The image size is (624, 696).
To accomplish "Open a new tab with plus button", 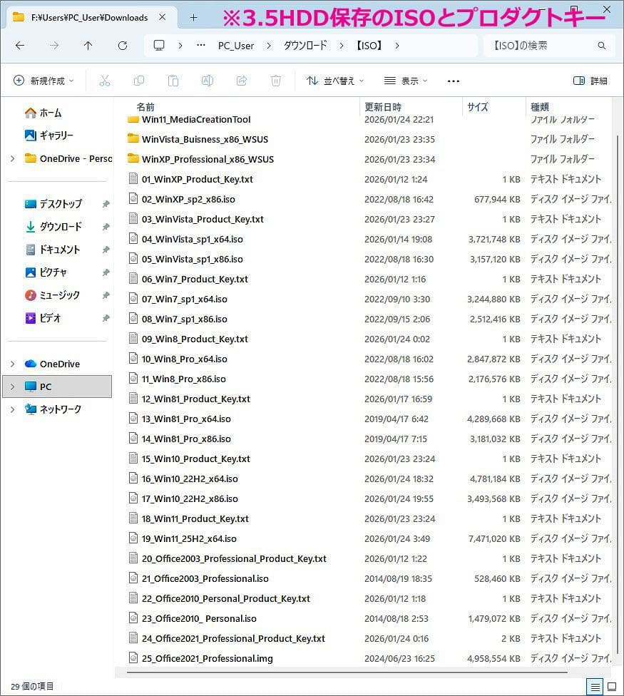I will pyautogui.click(x=193, y=17).
